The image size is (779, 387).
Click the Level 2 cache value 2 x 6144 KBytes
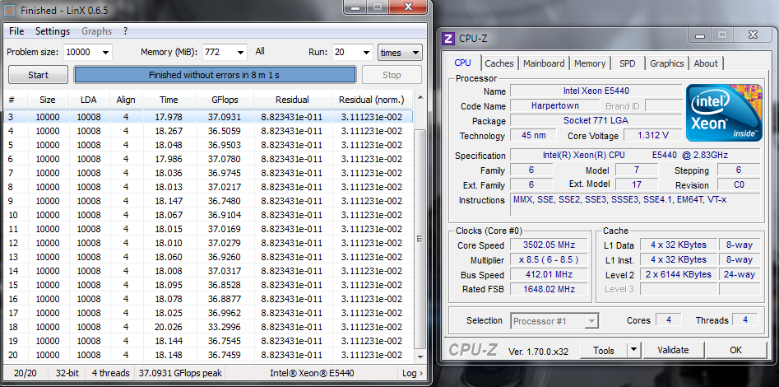click(x=678, y=274)
